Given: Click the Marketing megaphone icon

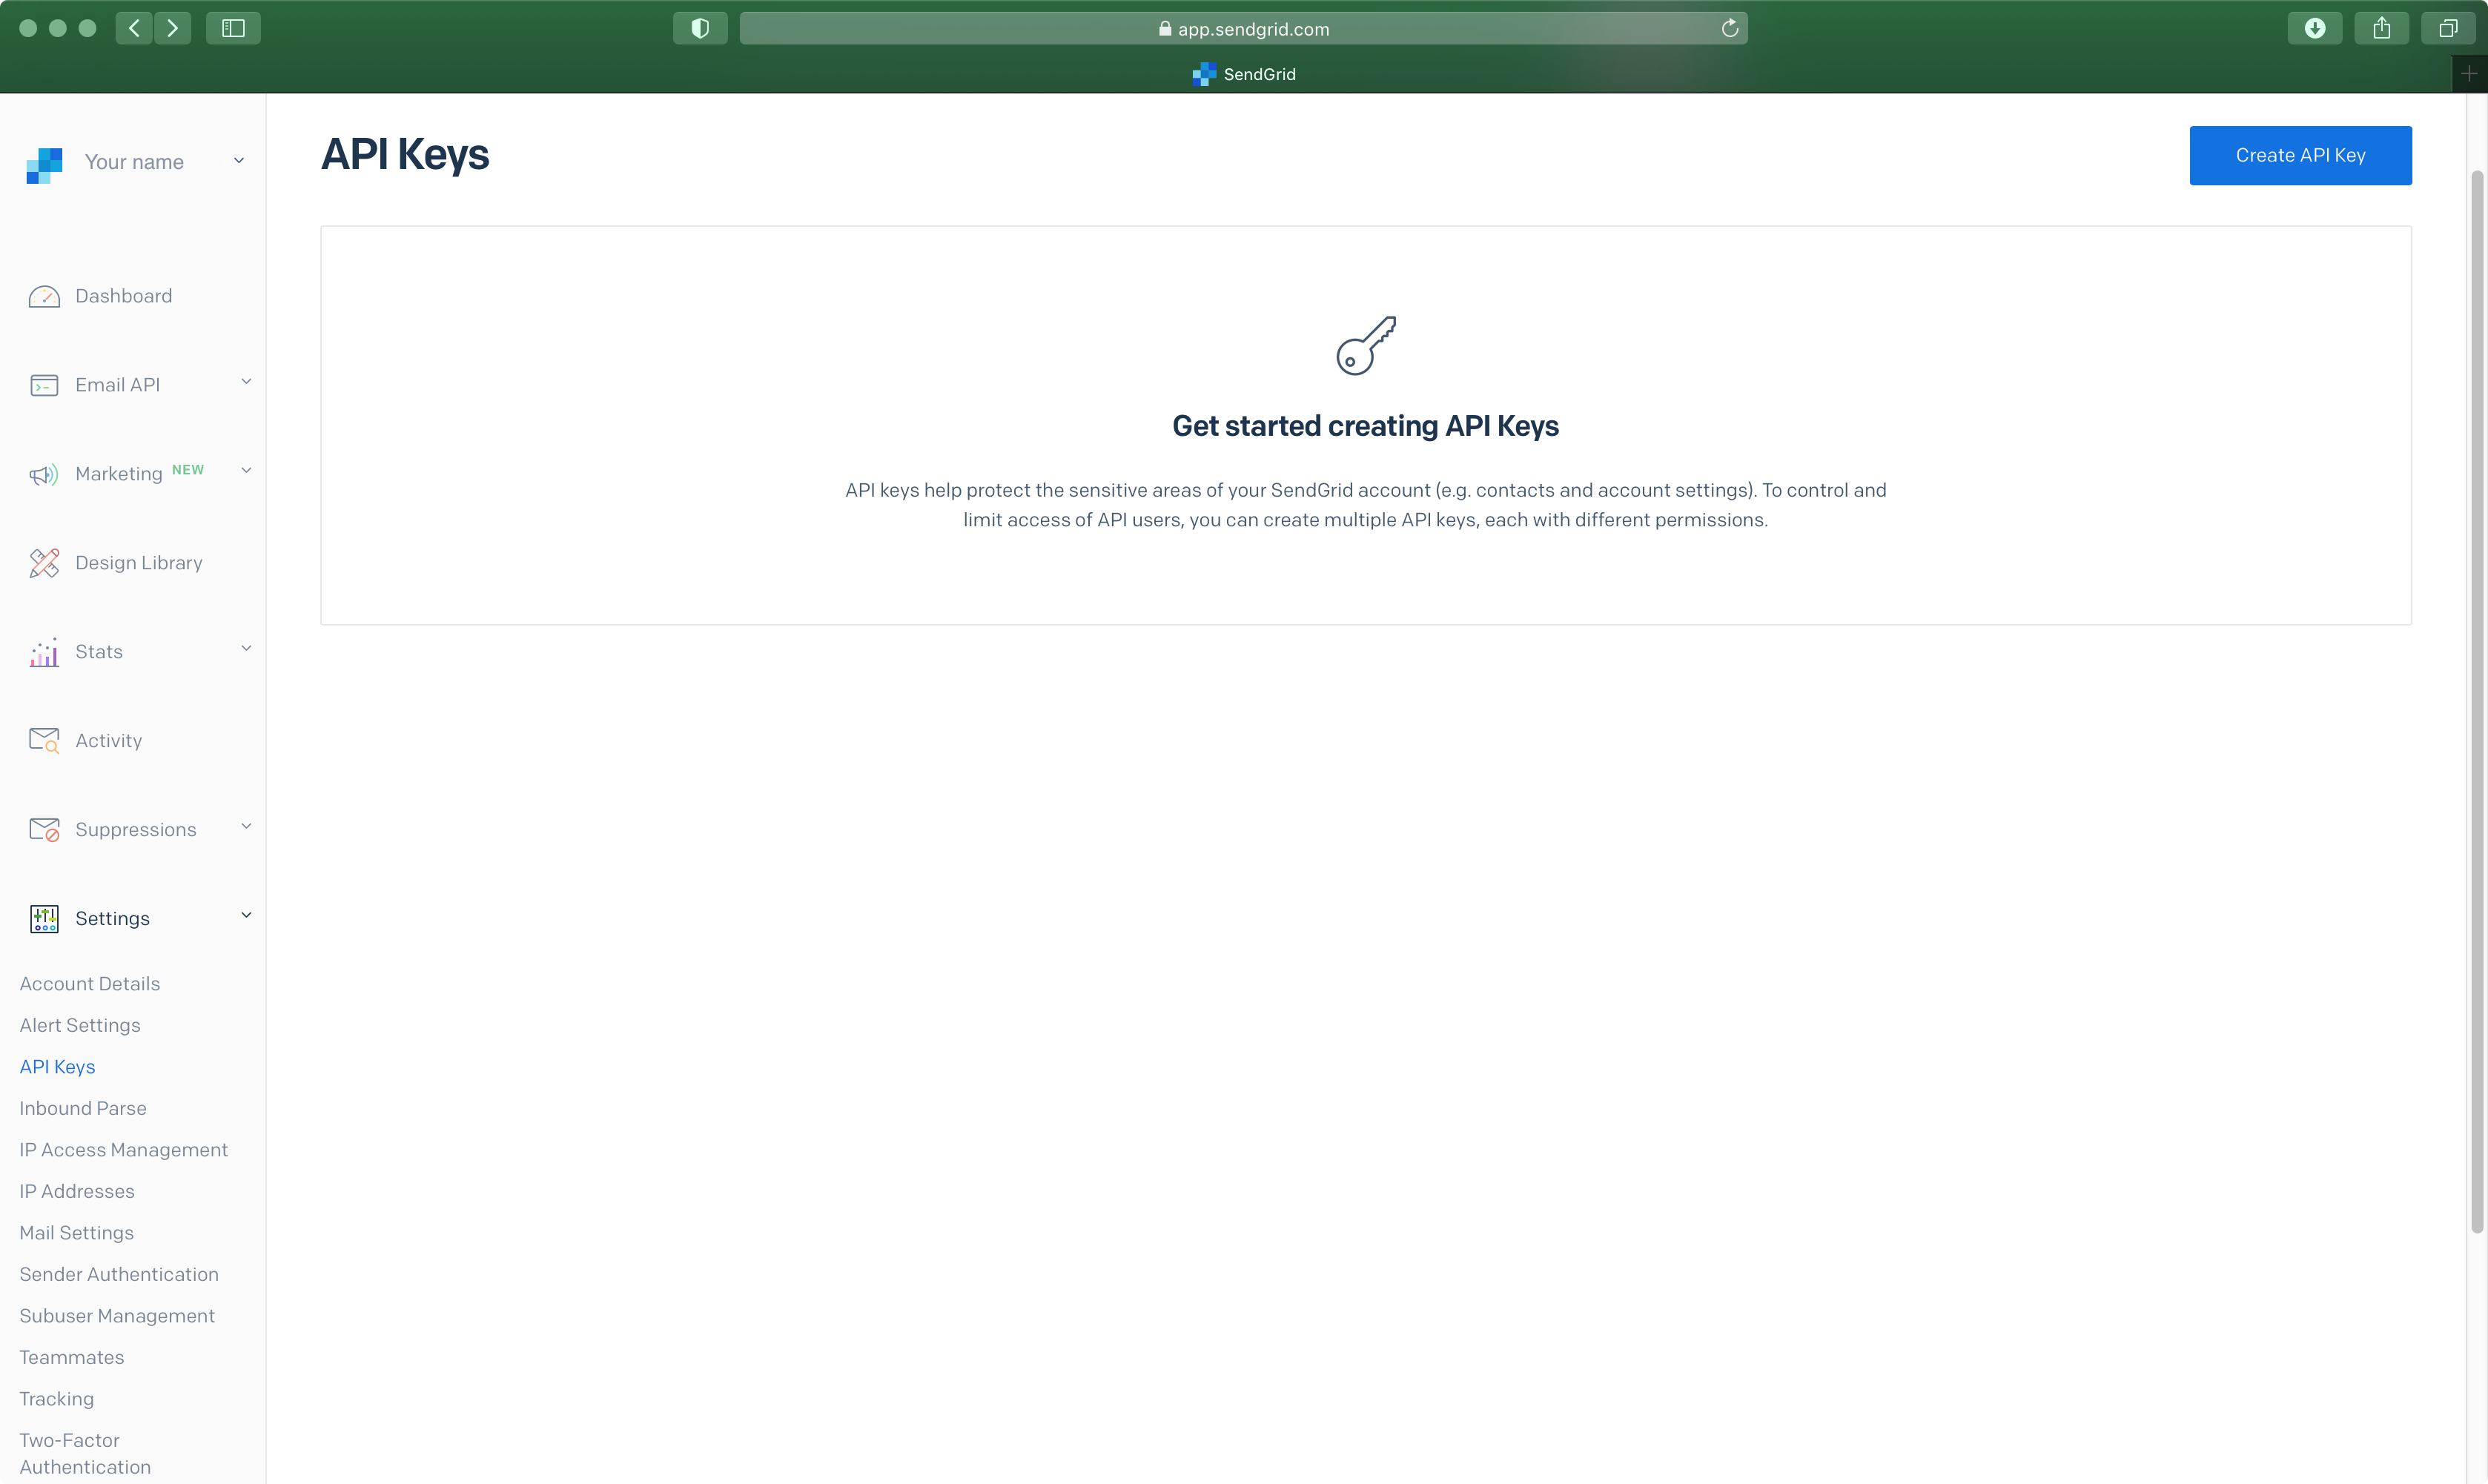Looking at the screenshot, I should 44,474.
